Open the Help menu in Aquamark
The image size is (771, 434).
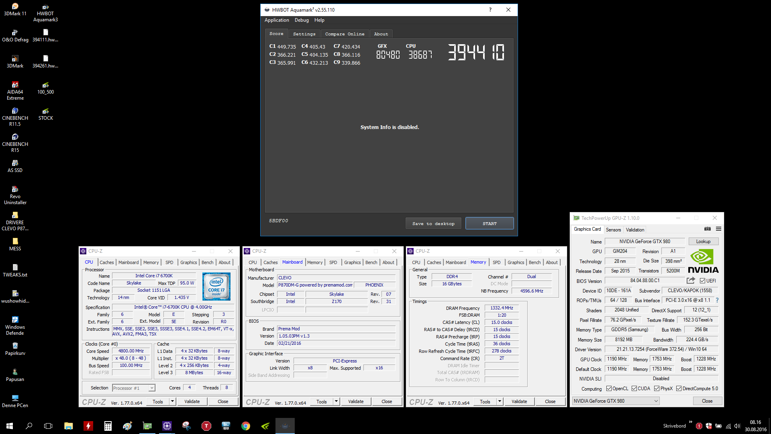tap(319, 20)
